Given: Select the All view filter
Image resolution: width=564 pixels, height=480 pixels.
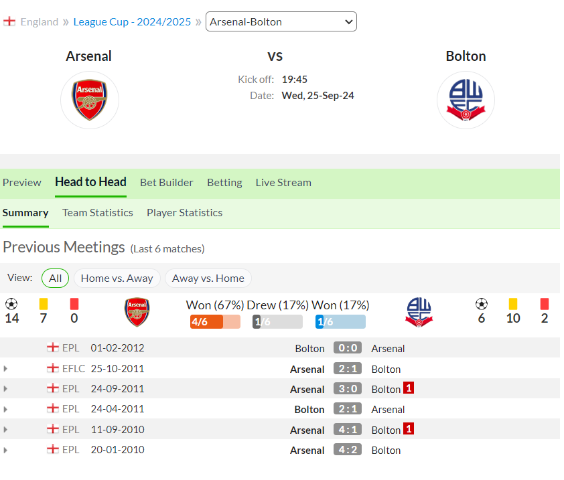Looking at the screenshot, I should [x=56, y=278].
